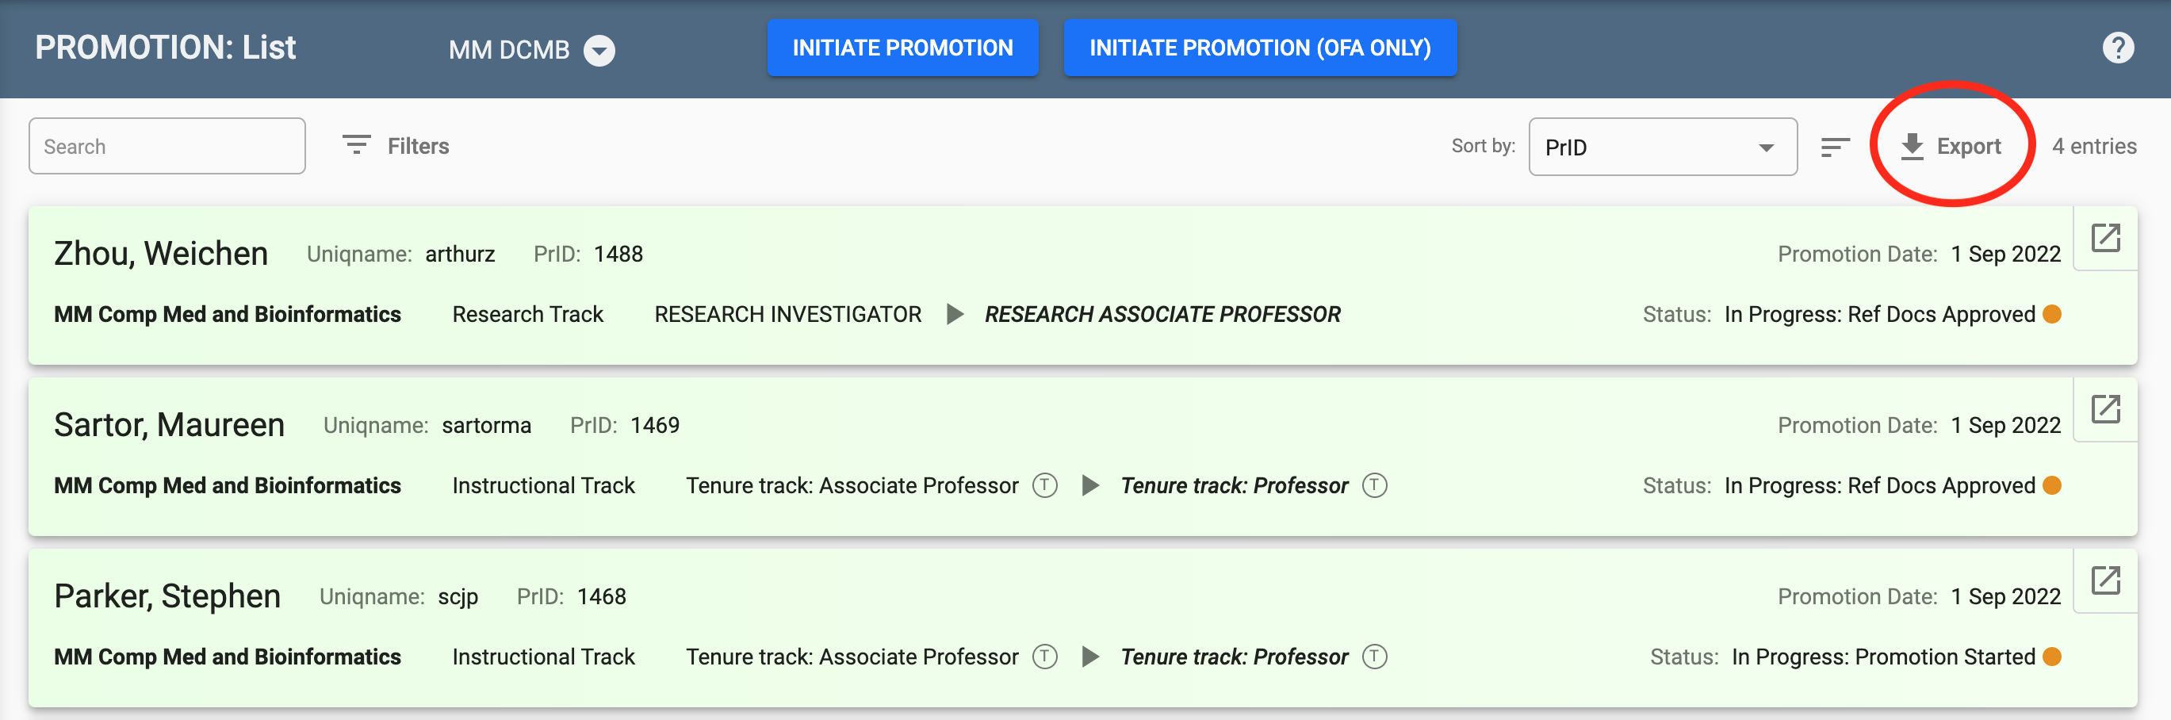Click orange status dot on Sartor's row
Image resolution: width=2171 pixels, height=720 pixels.
[2052, 485]
